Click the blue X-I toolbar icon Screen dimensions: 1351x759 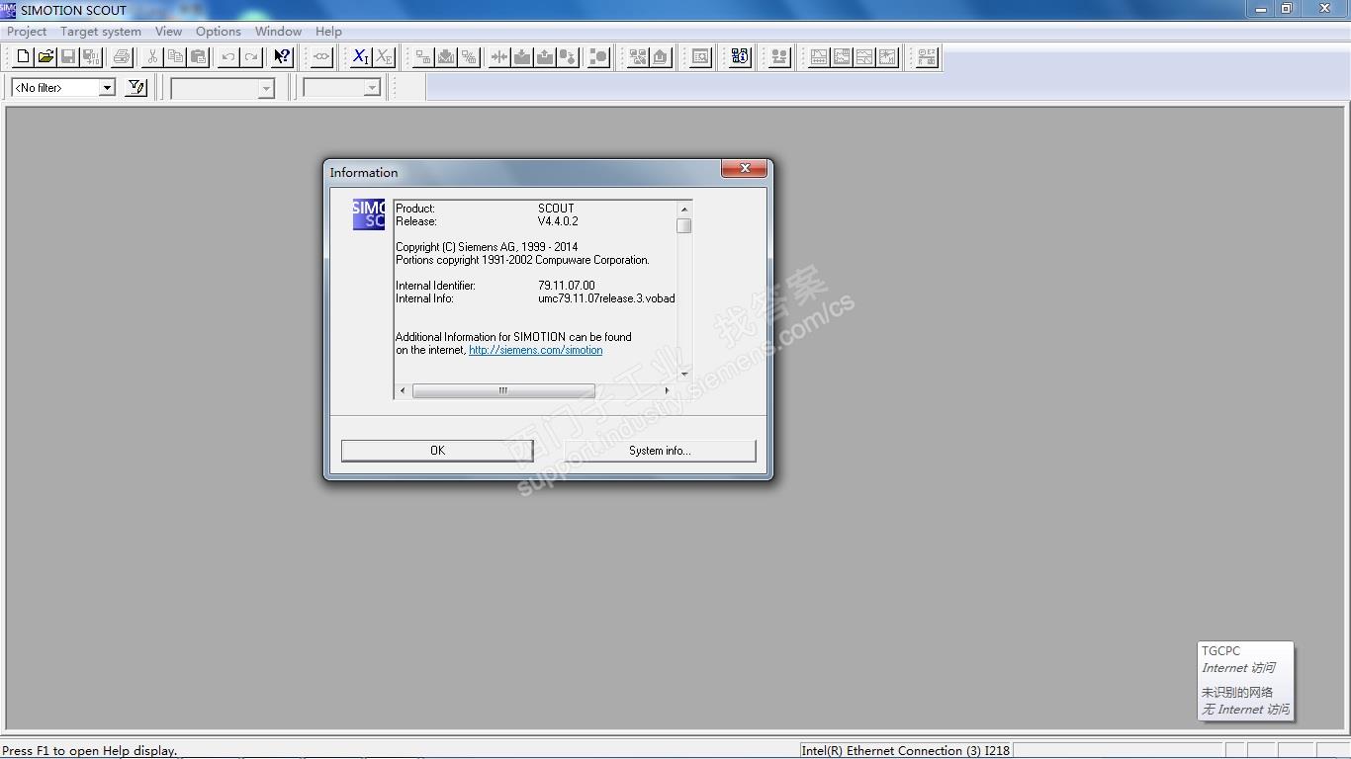click(360, 57)
